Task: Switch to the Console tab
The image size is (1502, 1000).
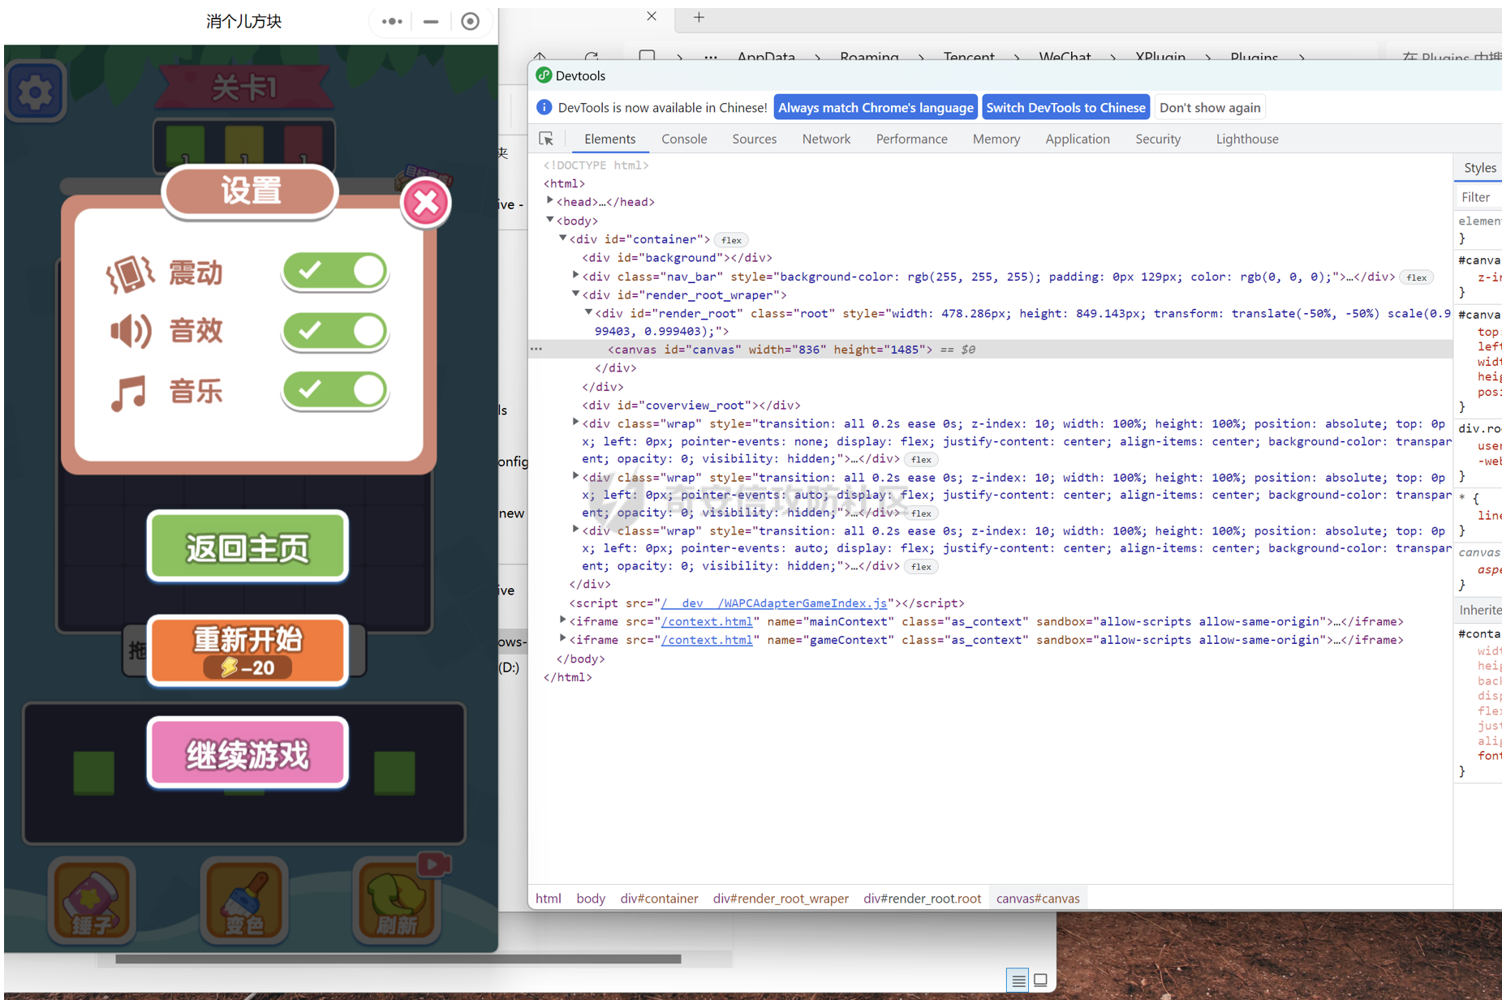Action: click(x=684, y=139)
